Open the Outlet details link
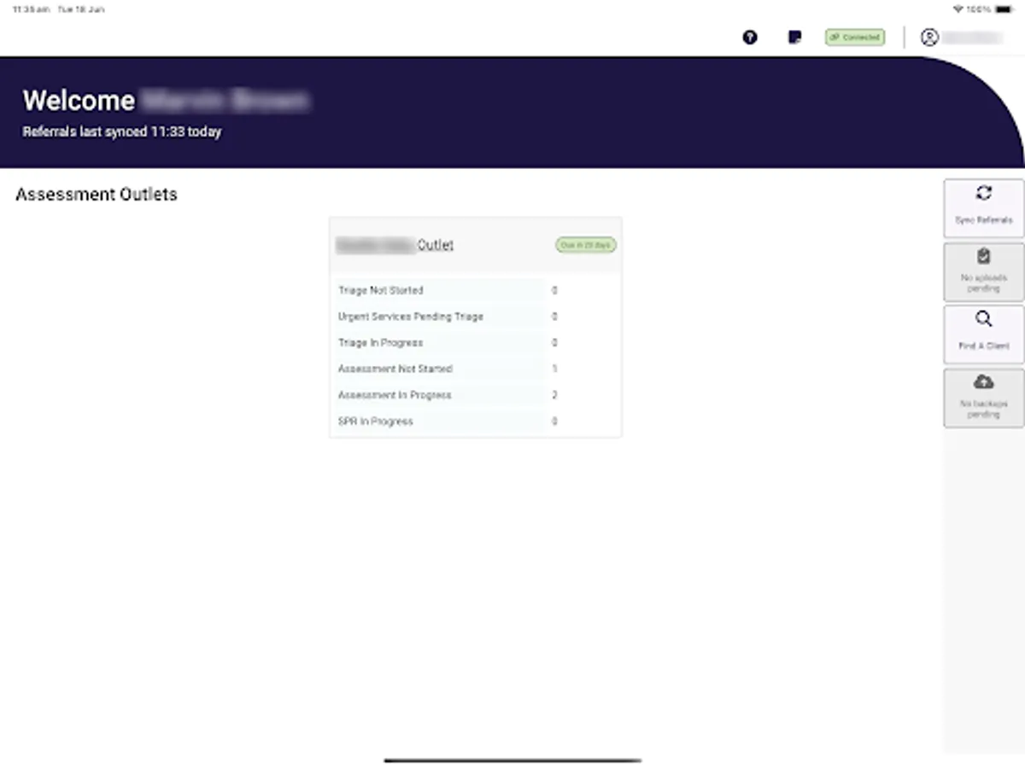Screen dimensions: 1025x768 click(397, 245)
